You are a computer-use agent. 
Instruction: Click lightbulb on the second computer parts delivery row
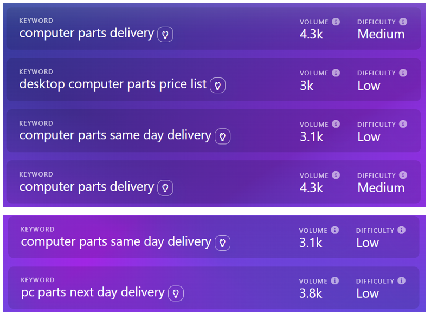coord(165,188)
